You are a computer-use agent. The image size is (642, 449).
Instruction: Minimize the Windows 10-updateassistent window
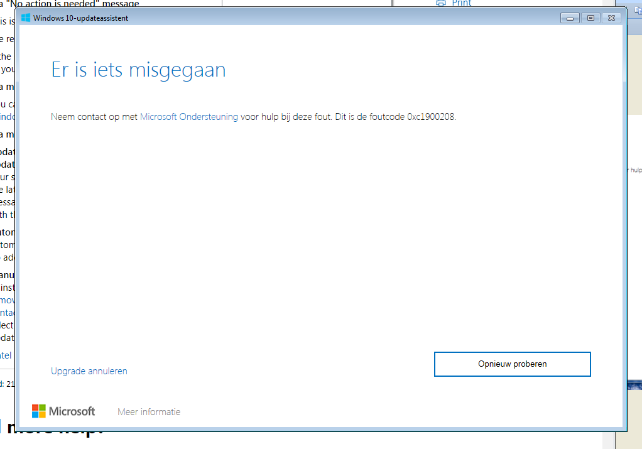570,18
